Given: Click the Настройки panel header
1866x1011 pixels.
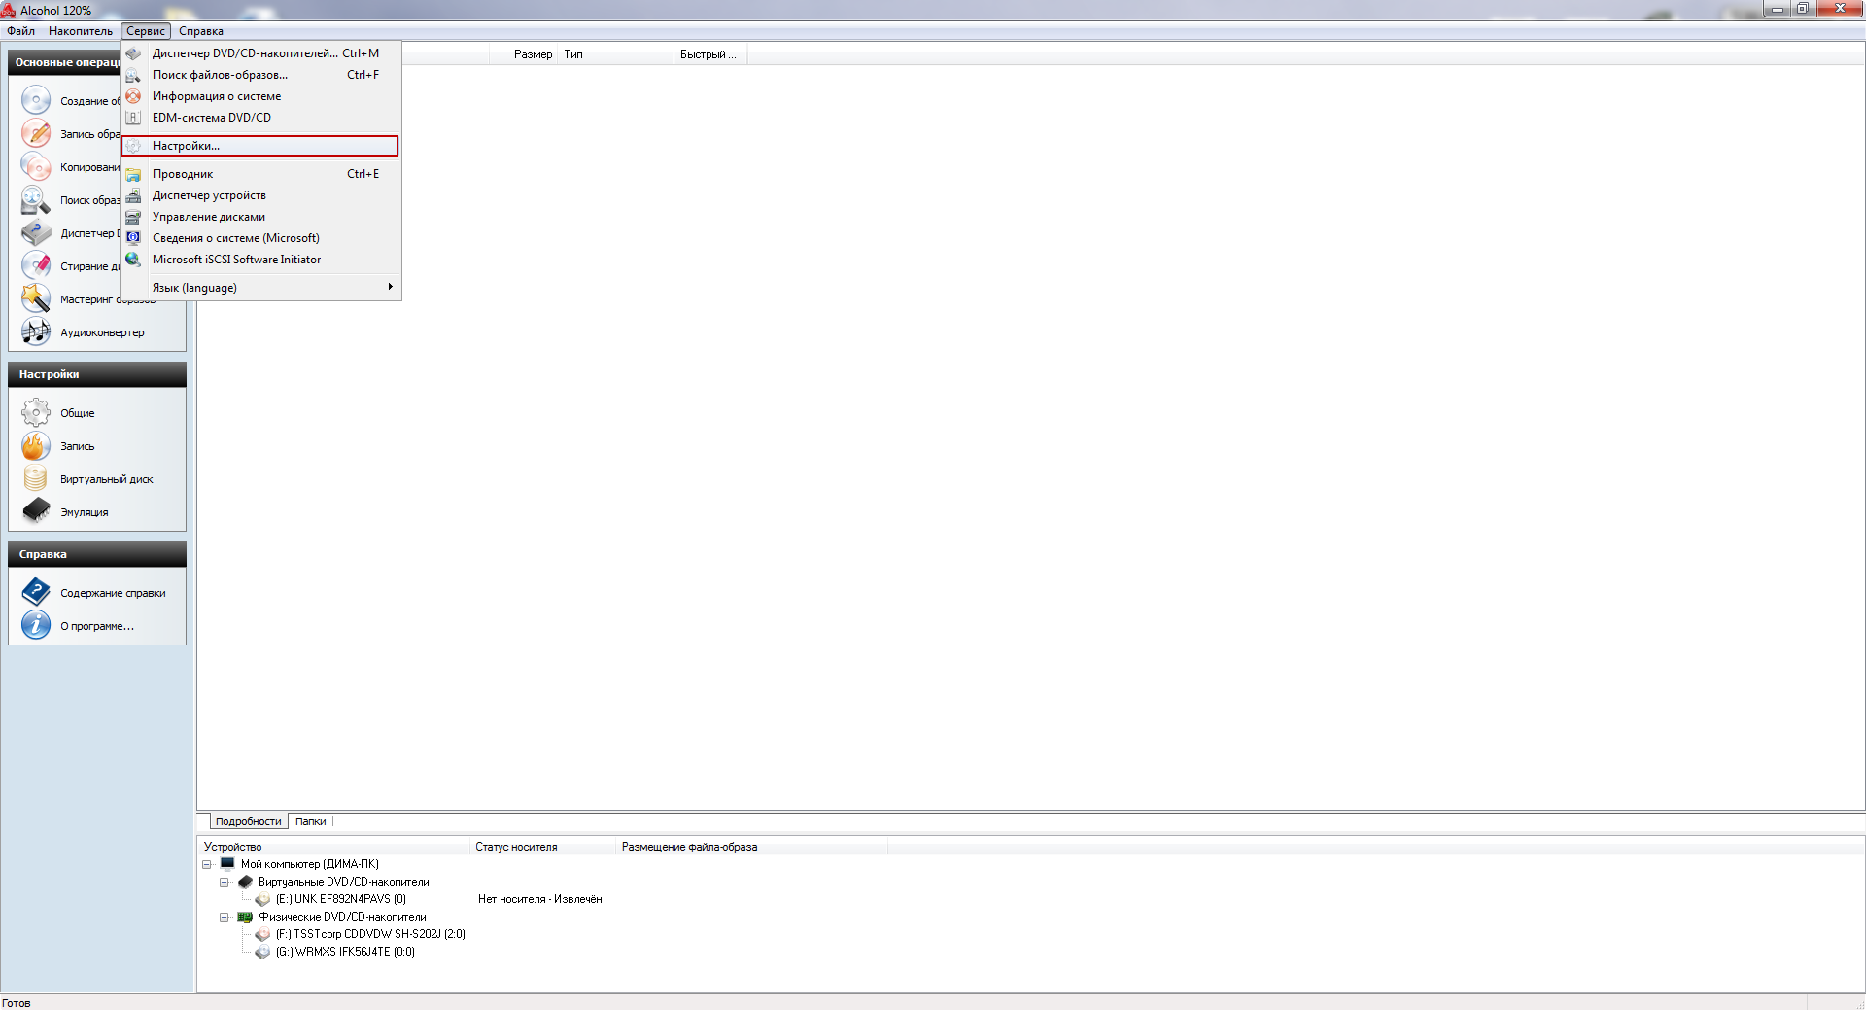Looking at the screenshot, I should pyautogui.click(x=97, y=374).
